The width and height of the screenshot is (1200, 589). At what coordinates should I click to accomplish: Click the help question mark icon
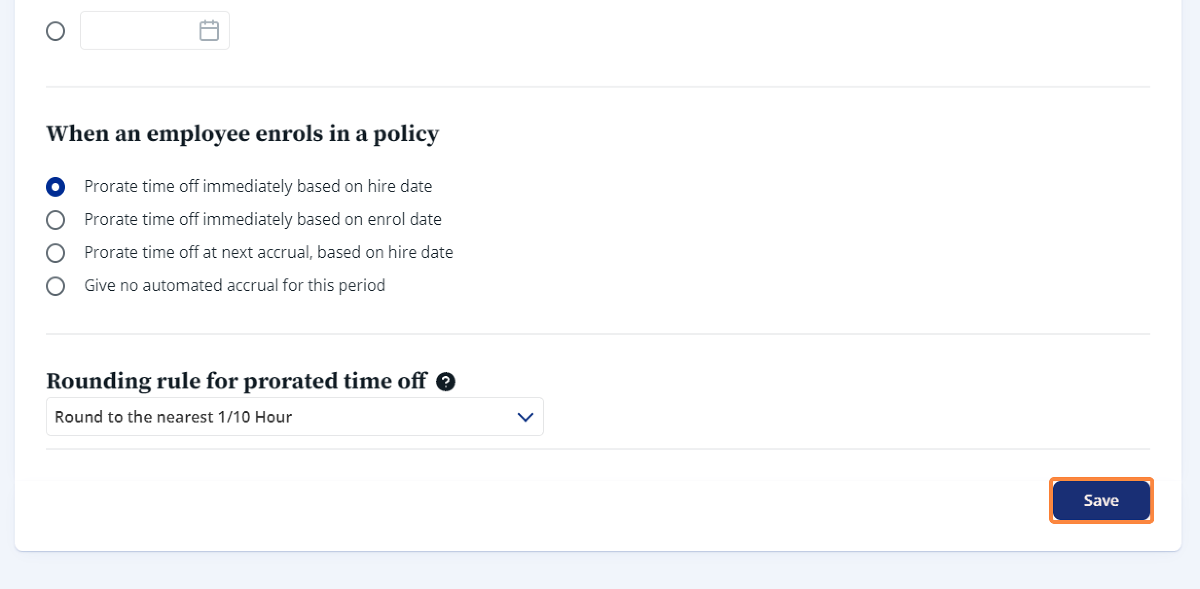click(446, 382)
